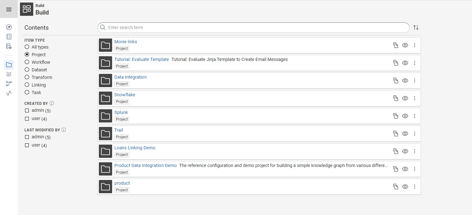Open the sort order control near search bar

point(416,27)
